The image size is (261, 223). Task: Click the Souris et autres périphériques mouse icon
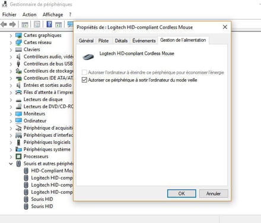pos(18,164)
